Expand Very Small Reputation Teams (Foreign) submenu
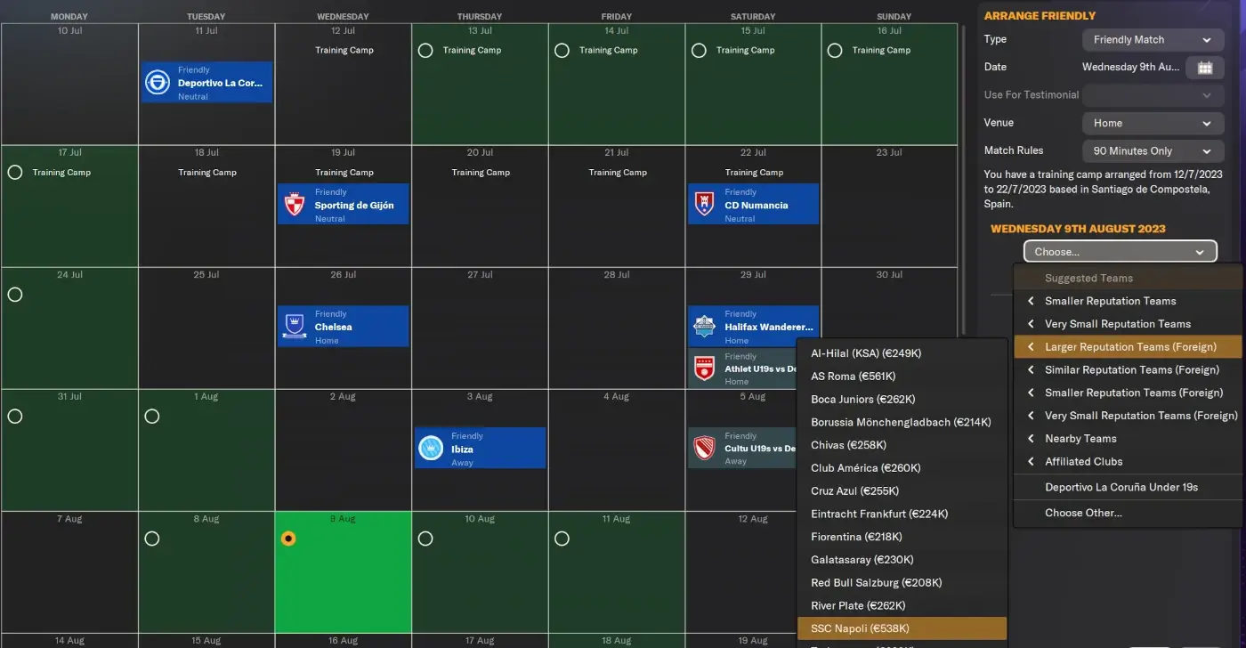 [x=1129, y=416]
